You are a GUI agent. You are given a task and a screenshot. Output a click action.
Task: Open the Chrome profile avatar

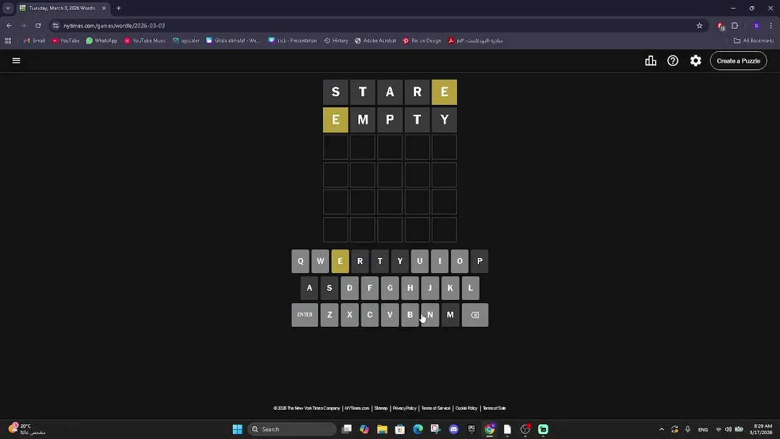756,26
